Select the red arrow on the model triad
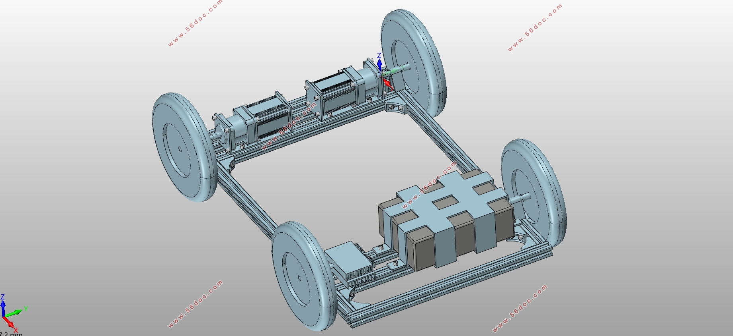The height and width of the screenshot is (336, 733). pyautogui.click(x=388, y=83)
